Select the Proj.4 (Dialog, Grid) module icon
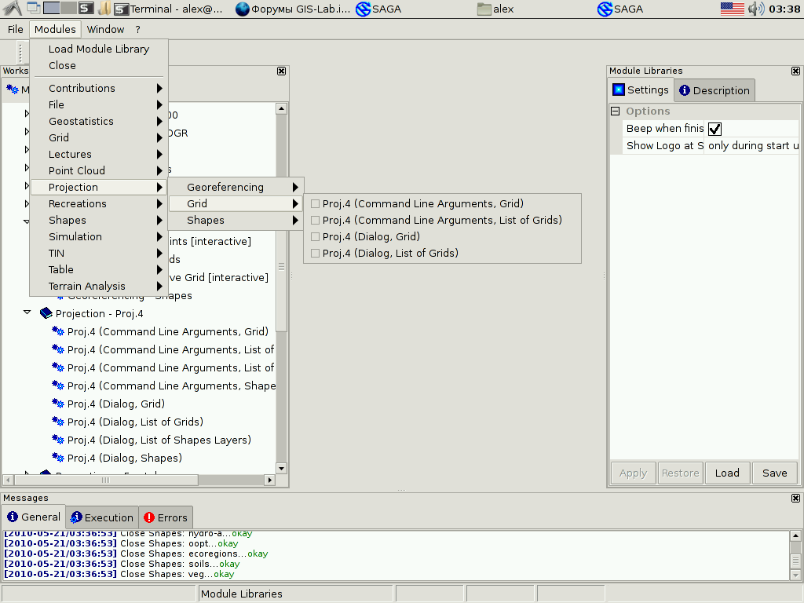This screenshot has height=603, width=804. click(x=57, y=404)
